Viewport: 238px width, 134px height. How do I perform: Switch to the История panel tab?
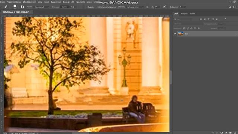(x=184, y=14)
